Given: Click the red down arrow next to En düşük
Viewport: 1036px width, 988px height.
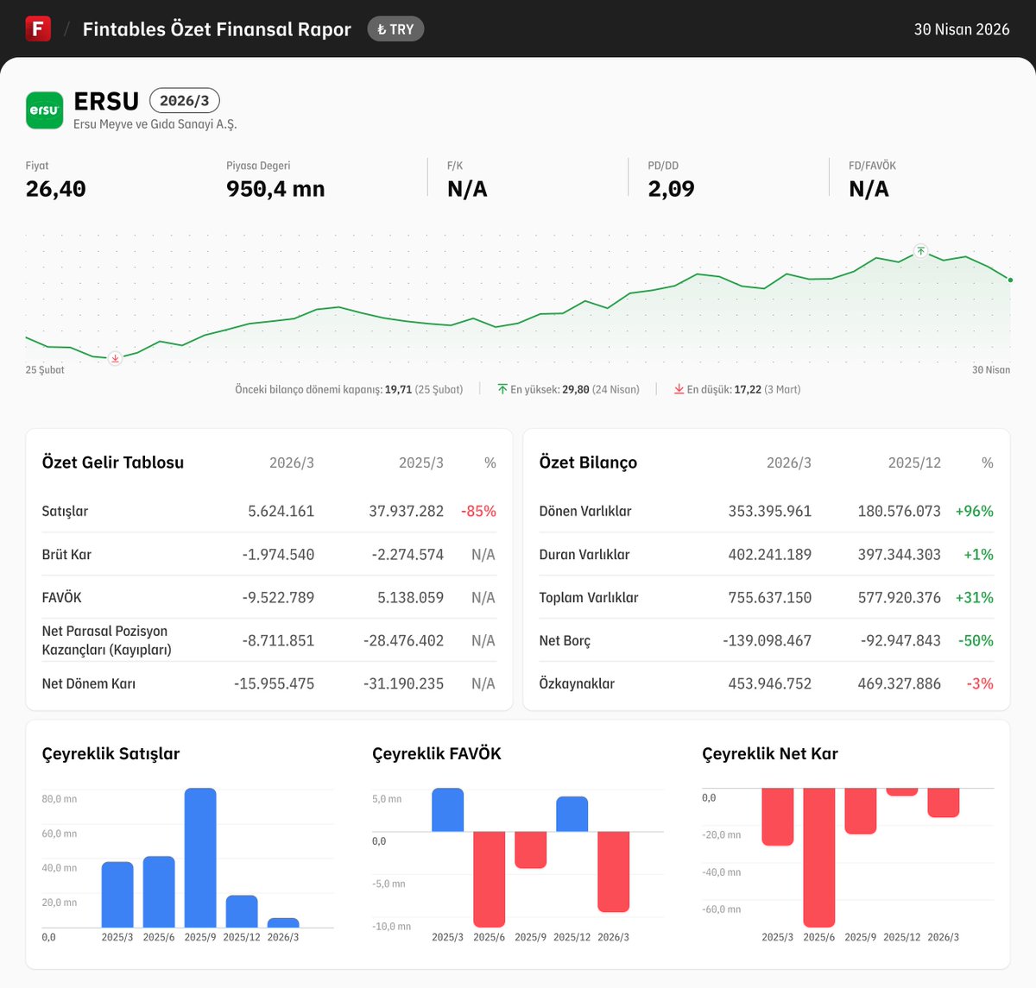Looking at the screenshot, I should click(679, 389).
